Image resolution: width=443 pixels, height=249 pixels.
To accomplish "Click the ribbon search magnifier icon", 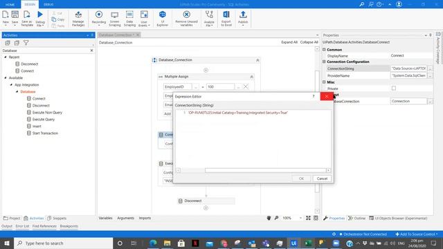I will pos(361,4).
